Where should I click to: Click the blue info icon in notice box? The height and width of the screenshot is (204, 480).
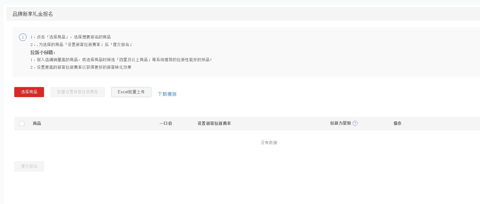(x=23, y=37)
